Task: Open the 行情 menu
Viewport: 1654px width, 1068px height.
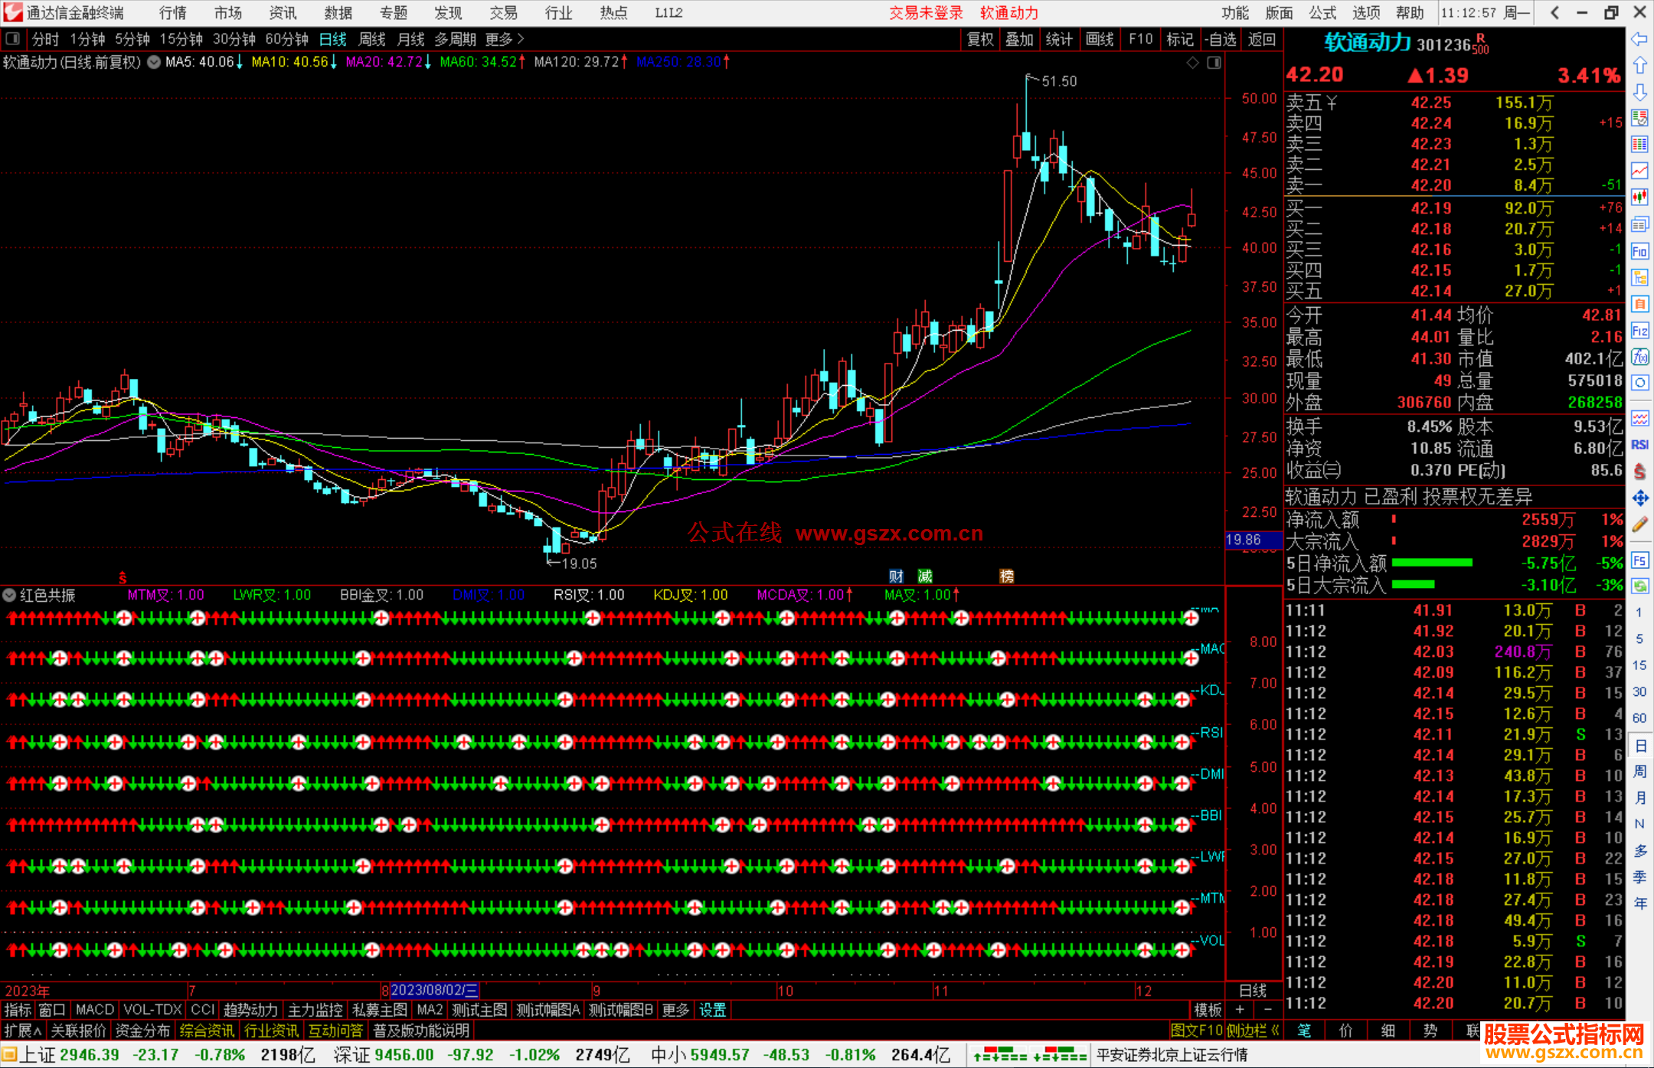Action: [172, 12]
